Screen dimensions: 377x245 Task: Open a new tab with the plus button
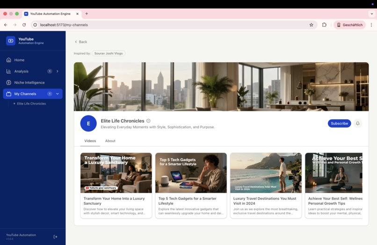(x=87, y=14)
